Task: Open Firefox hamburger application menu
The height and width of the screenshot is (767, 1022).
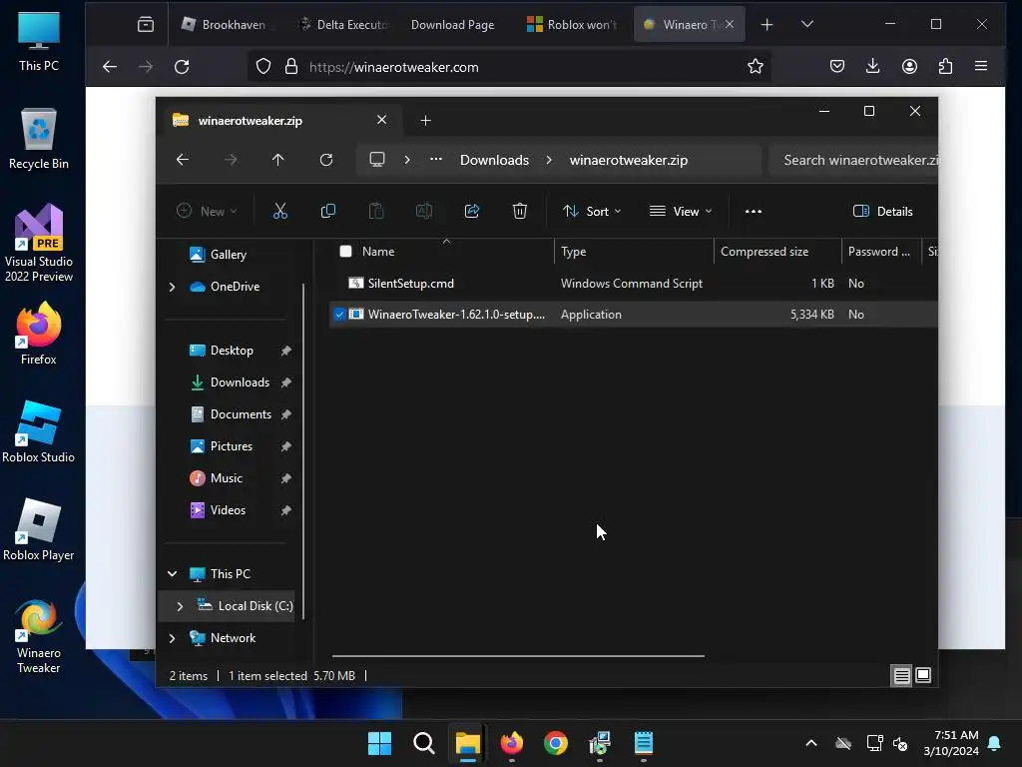Action: pyautogui.click(x=981, y=67)
